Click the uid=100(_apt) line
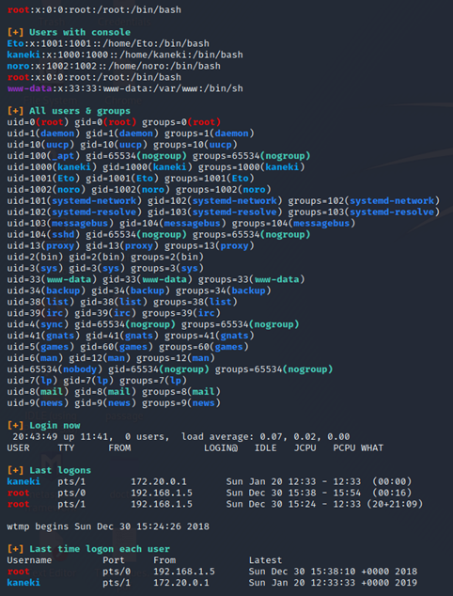The image size is (453, 596). coord(159,156)
